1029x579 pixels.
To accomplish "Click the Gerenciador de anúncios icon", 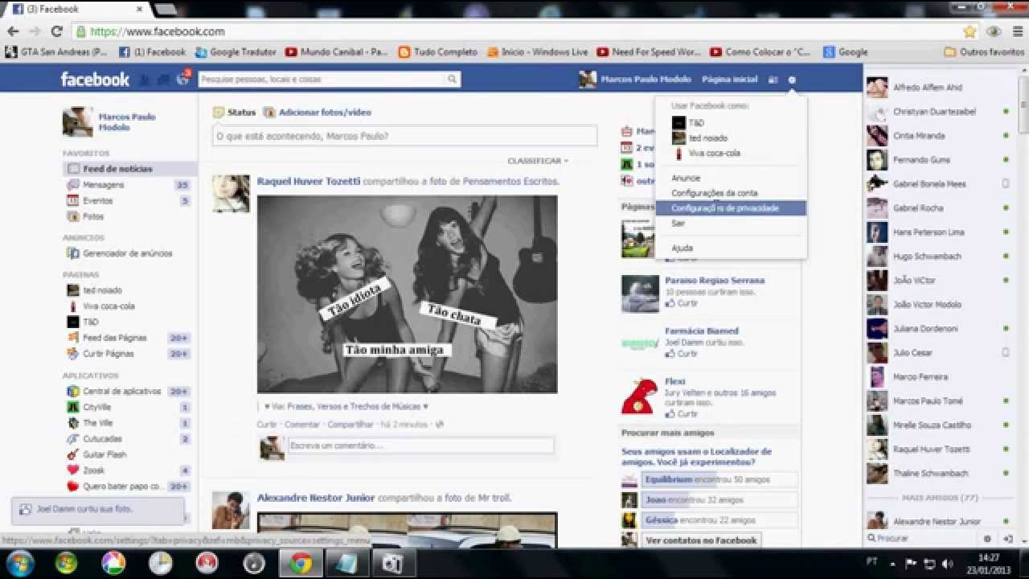I will (x=73, y=253).
